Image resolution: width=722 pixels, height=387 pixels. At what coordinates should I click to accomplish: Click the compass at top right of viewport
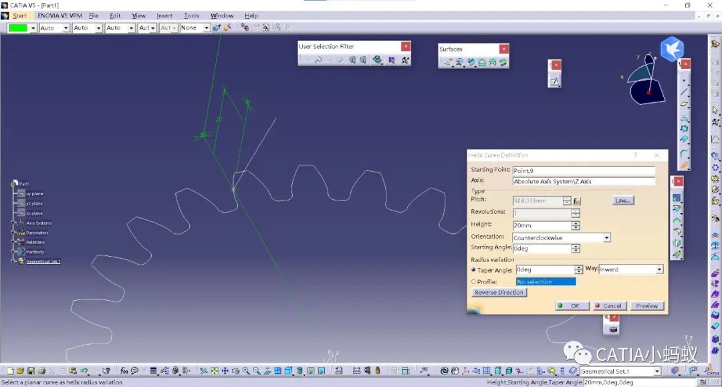pos(646,79)
